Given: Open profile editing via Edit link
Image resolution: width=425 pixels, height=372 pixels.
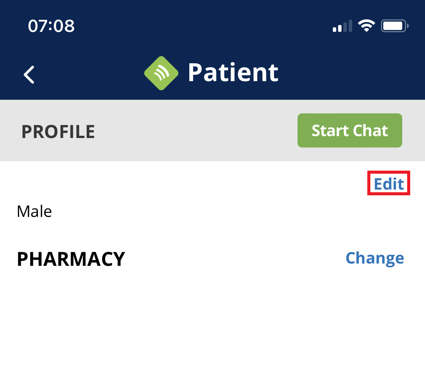Looking at the screenshot, I should (389, 184).
